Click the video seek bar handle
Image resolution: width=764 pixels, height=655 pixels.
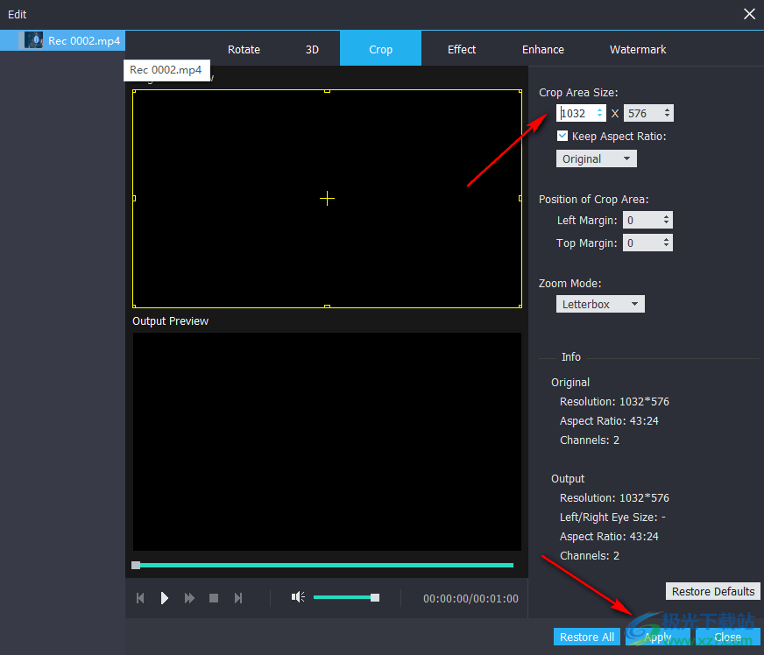136,565
